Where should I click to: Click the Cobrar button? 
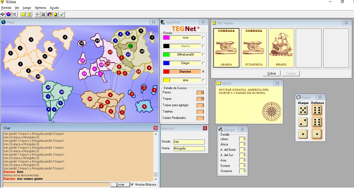click(272, 73)
